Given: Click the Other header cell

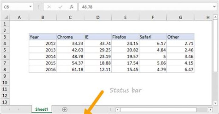Looking at the screenshot, I should [180, 37].
